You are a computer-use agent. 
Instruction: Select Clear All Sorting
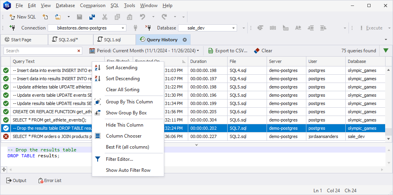click(x=128, y=90)
